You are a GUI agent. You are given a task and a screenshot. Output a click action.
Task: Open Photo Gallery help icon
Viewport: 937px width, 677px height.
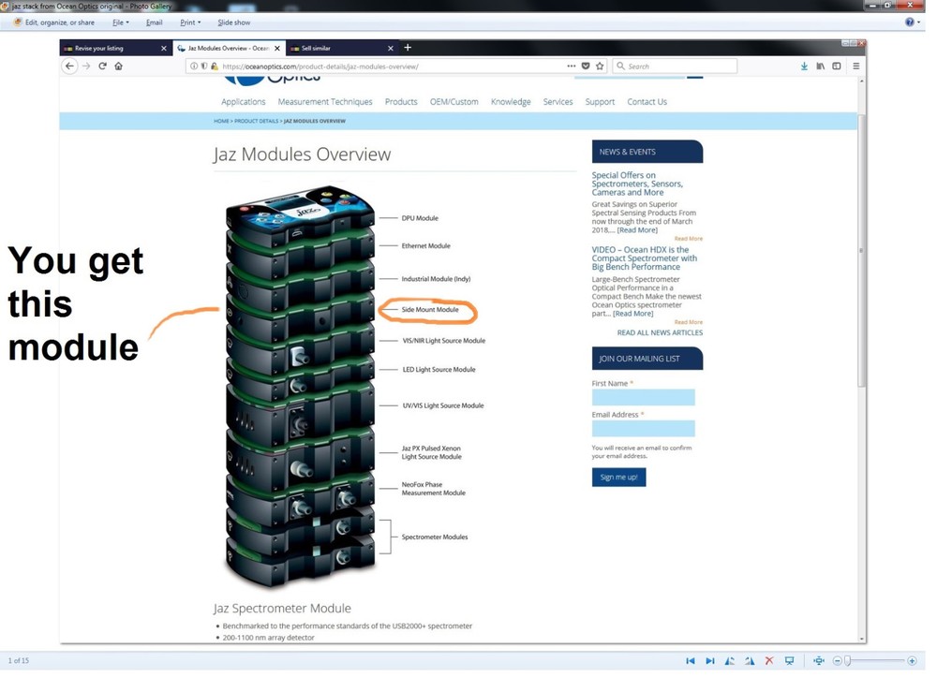[910, 22]
